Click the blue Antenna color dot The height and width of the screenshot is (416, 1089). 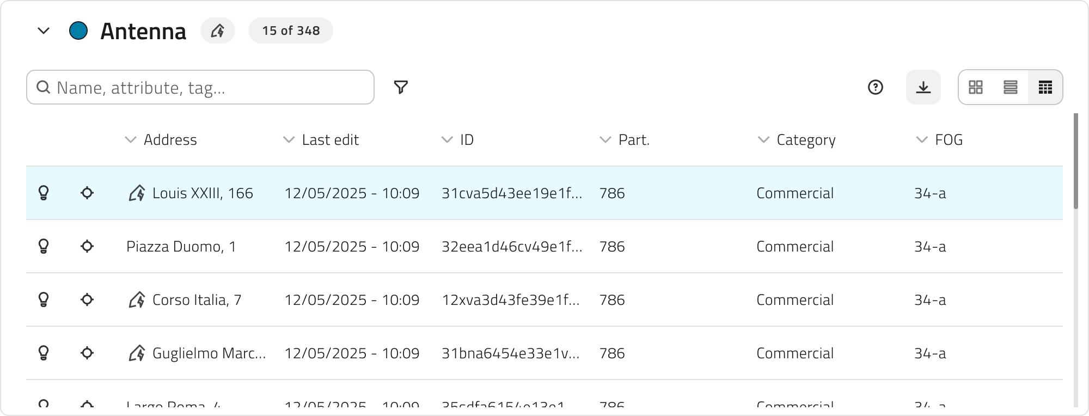[78, 31]
